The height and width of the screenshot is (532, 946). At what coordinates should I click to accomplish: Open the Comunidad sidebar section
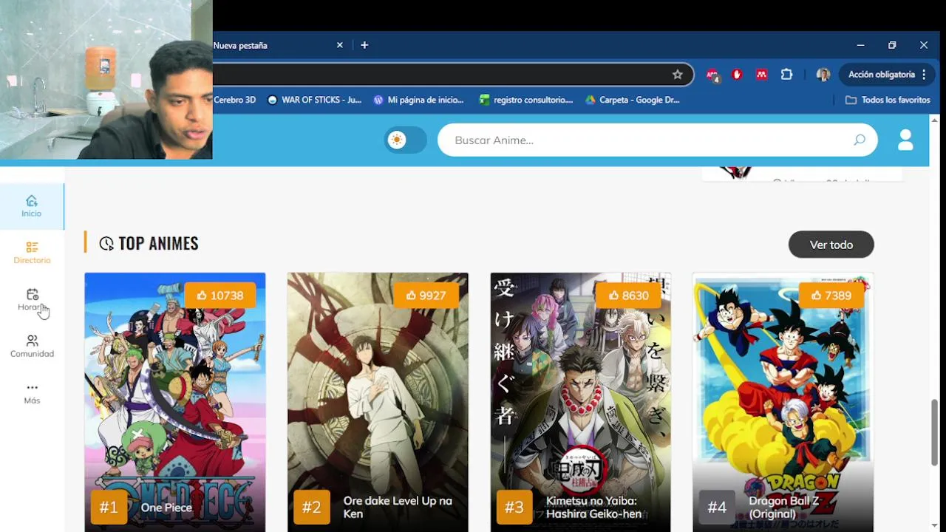pos(32,346)
